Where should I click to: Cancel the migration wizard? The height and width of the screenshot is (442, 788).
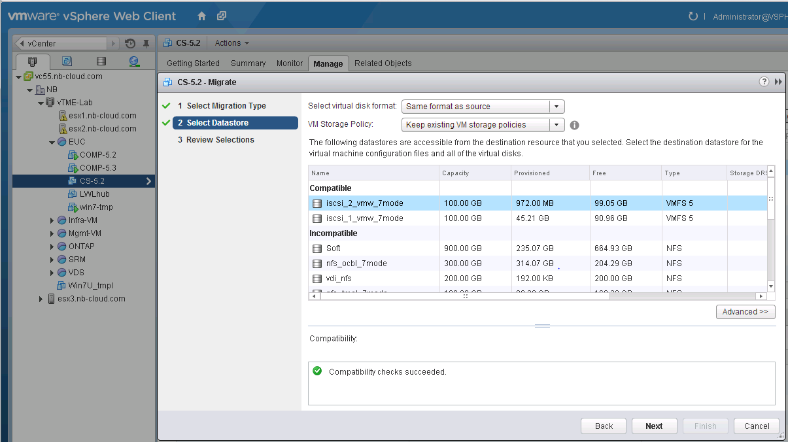click(x=757, y=426)
